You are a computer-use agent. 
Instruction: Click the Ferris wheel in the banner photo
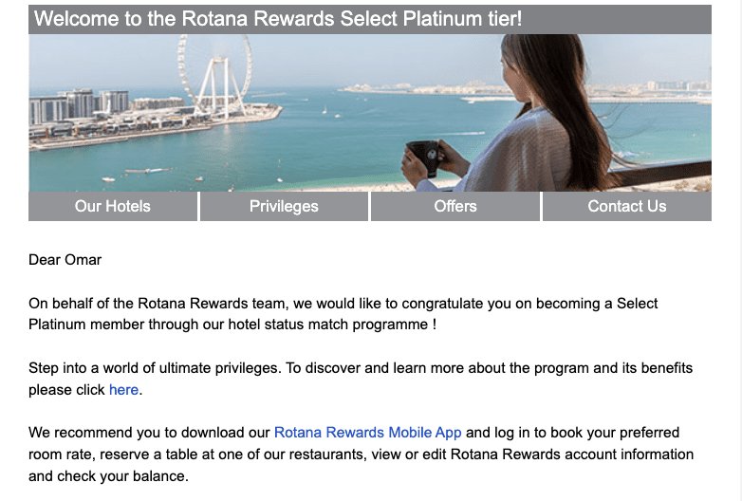tap(215, 76)
